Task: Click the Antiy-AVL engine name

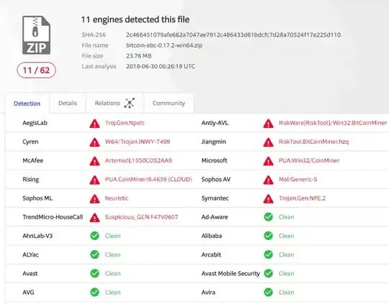Action: (215, 123)
